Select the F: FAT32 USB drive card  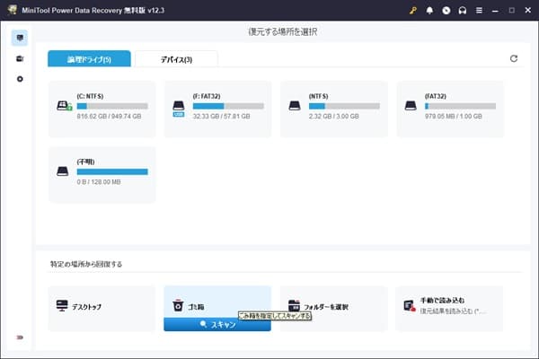point(218,109)
